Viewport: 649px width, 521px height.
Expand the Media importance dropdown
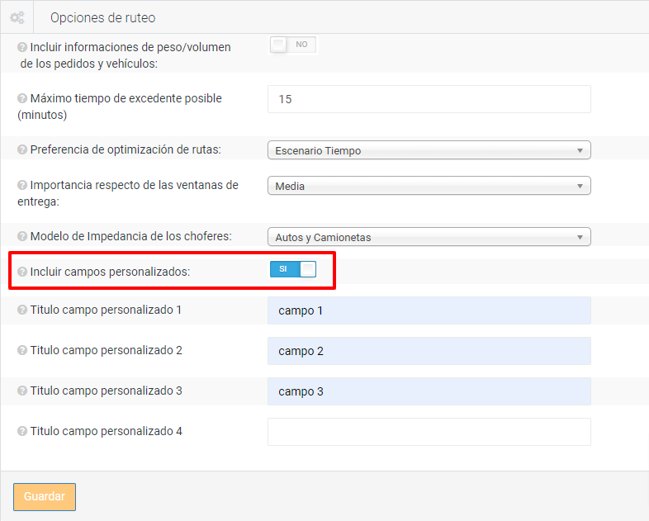coord(429,186)
